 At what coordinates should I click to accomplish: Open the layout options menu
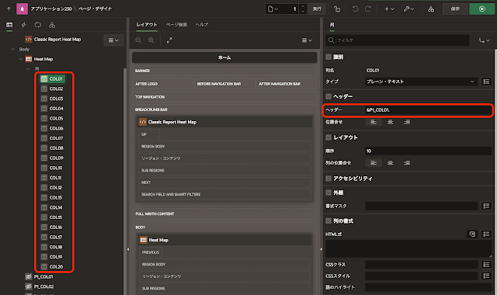point(307,40)
